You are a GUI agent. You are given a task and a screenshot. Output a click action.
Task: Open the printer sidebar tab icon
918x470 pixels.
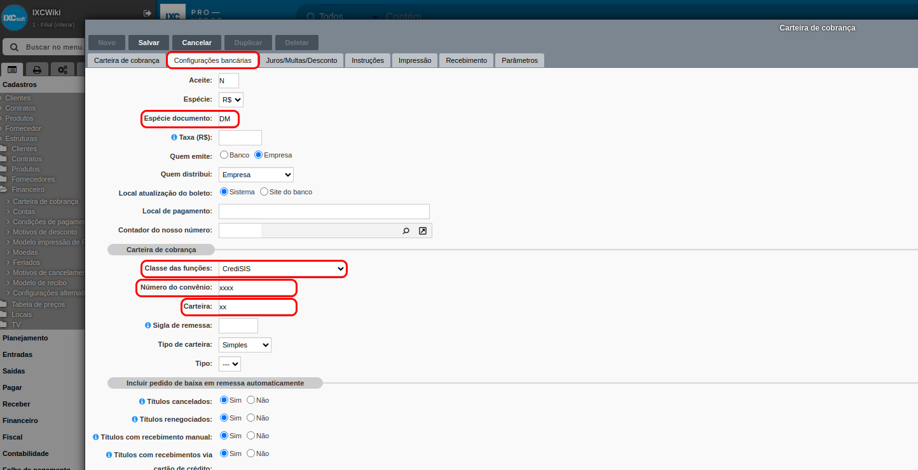point(38,70)
